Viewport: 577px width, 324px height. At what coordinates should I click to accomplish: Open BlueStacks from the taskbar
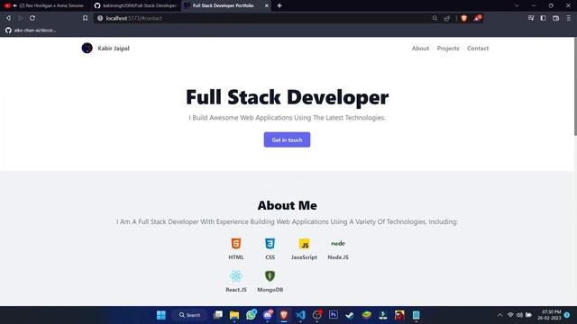[x=366, y=315]
